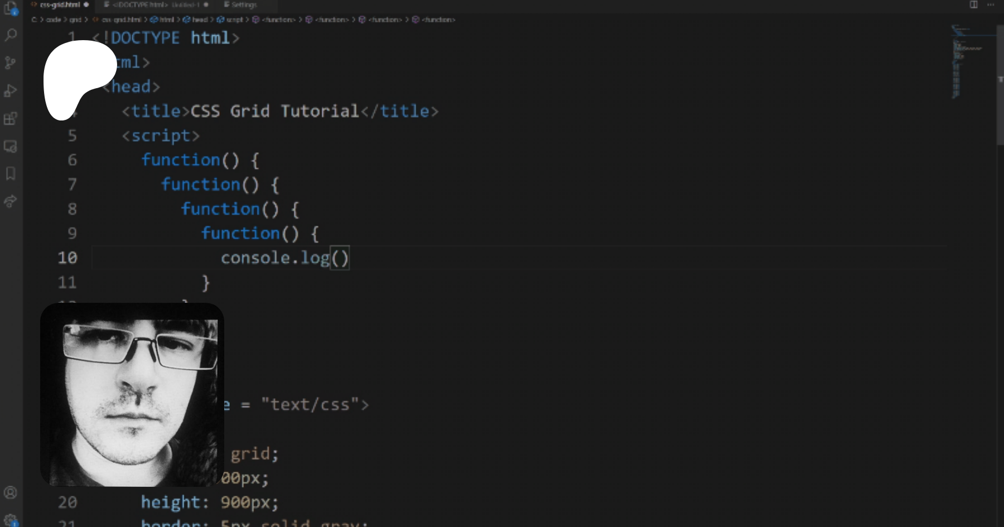Open the Bookmarks view icon
Screen dimensions: 1004x527
click(11, 173)
